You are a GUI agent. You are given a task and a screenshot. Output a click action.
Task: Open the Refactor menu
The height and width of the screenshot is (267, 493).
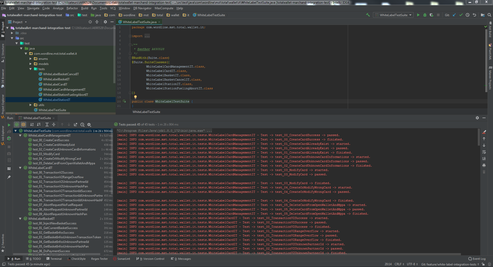click(72, 8)
